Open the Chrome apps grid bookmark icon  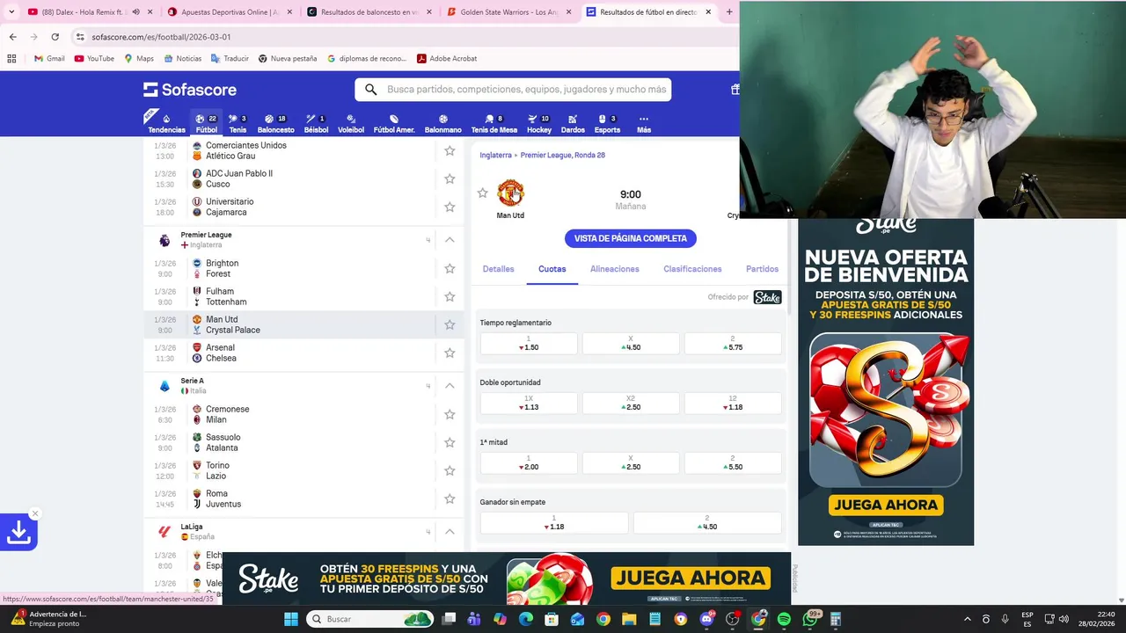tap(11, 59)
